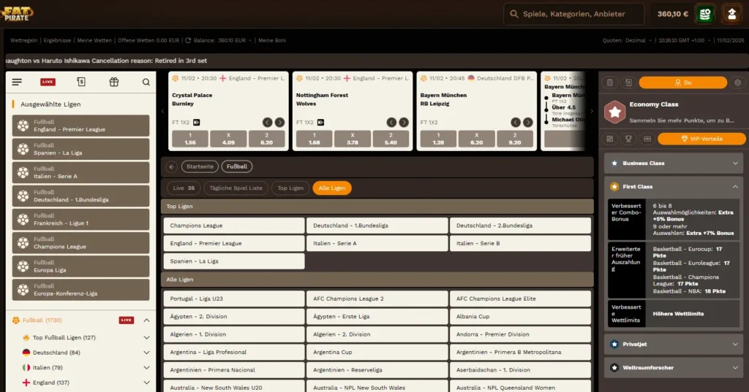Open the Balance 360.10 EUR dropdown
Screen dimensions: 749x392
coord(222,41)
